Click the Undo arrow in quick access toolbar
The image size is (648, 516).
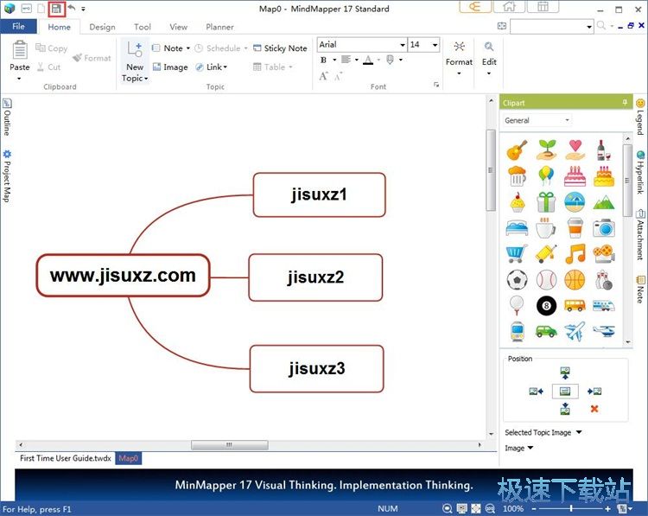pyautogui.click(x=72, y=8)
